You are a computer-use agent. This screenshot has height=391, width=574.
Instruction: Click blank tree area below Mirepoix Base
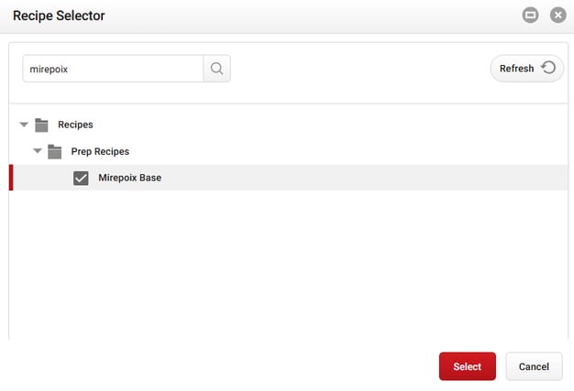pos(275,266)
